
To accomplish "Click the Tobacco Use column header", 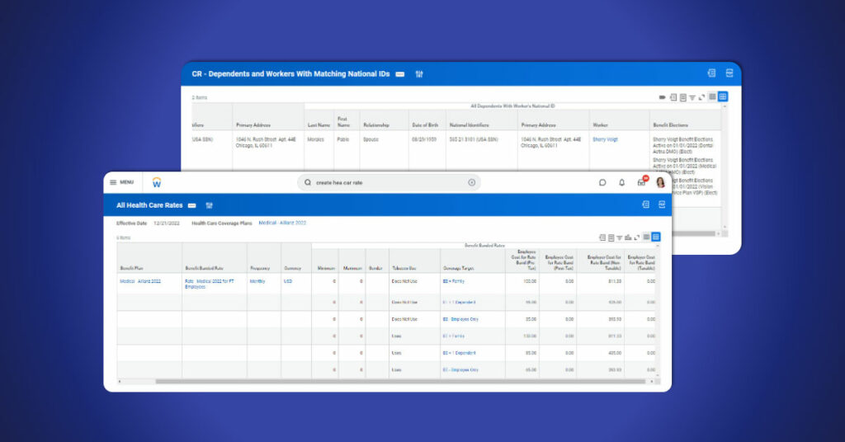I will click(404, 268).
